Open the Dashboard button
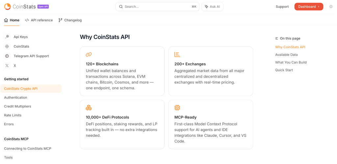The width and height of the screenshot is (337, 164). 309,7
